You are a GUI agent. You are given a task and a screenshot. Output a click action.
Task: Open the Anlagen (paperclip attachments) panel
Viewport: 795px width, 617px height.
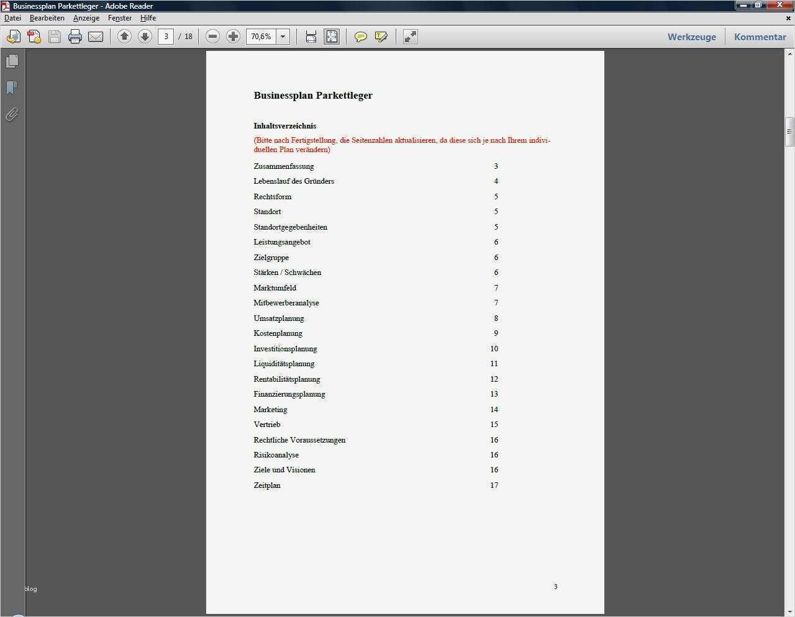tap(11, 114)
